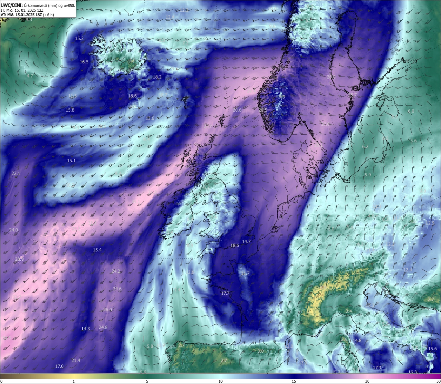
Task: Click the 17.3 value label
Action: pyautogui.click(x=377, y=368)
